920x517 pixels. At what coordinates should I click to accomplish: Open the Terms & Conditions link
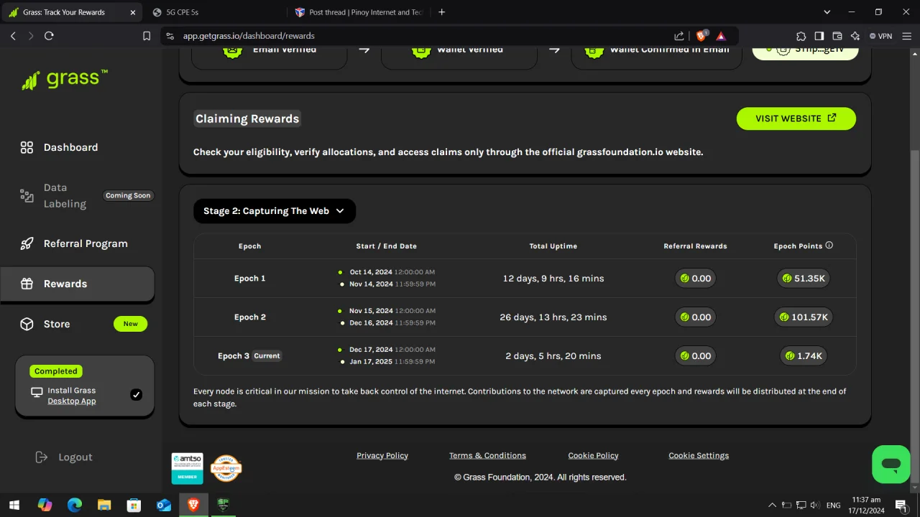point(487,456)
